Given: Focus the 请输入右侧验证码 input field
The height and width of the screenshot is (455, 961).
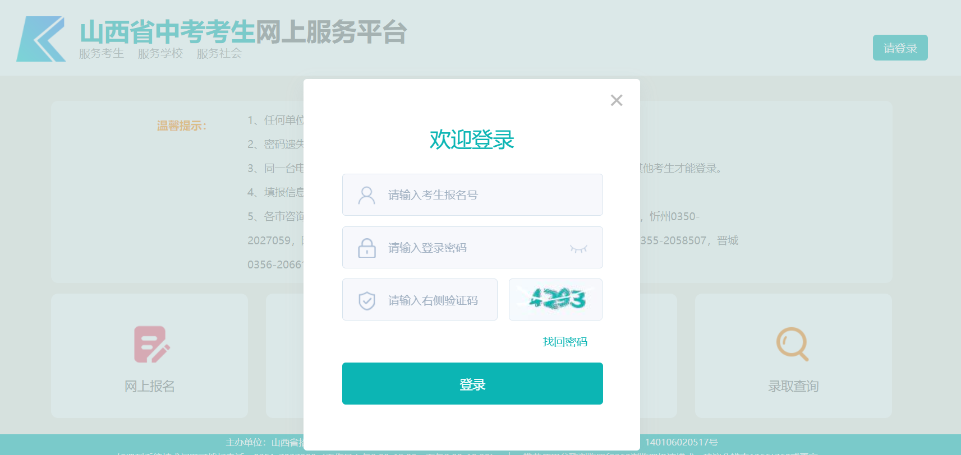Looking at the screenshot, I should pyautogui.click(x=420, y=299).
